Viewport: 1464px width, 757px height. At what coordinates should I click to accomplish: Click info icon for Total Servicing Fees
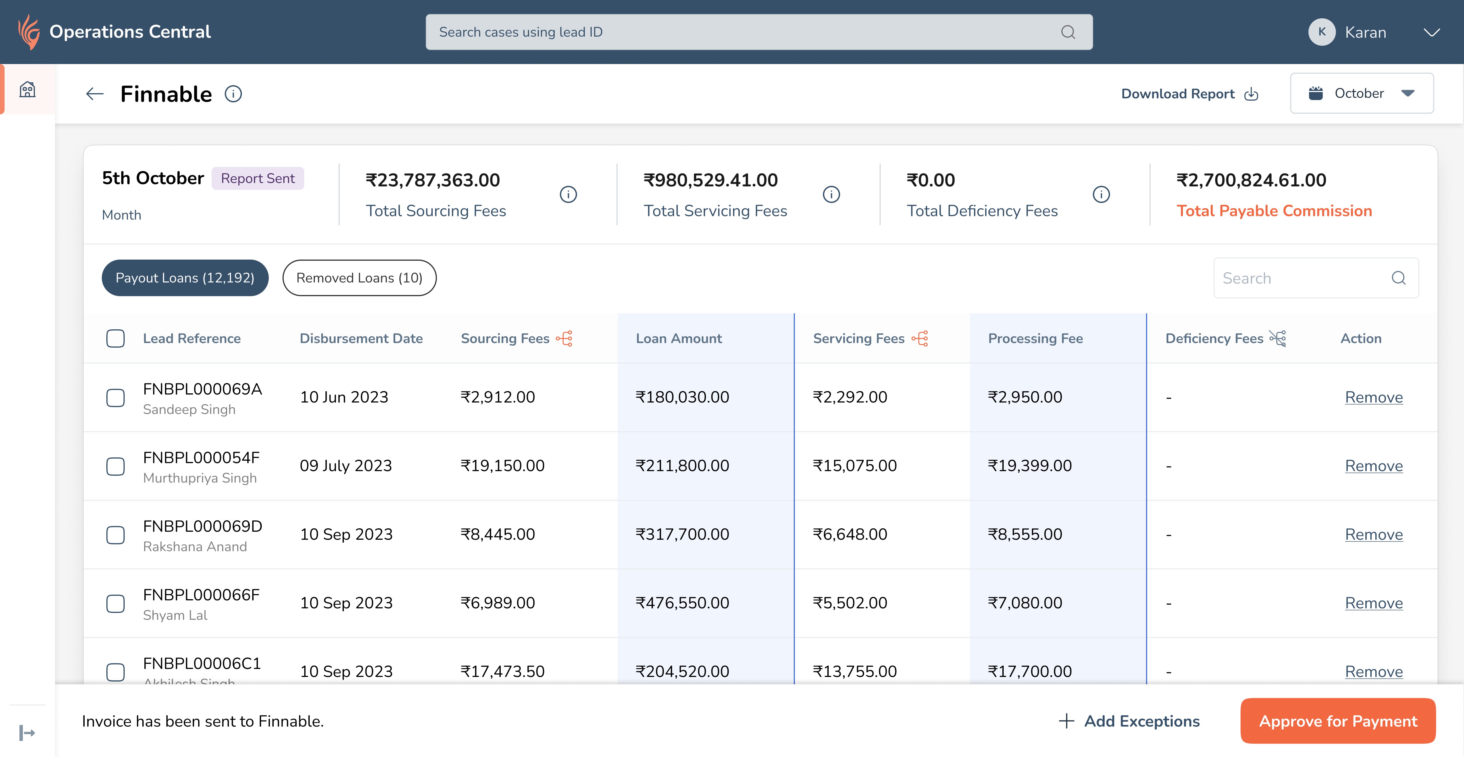(x=831, y=194)
